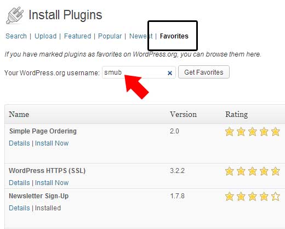
Task: Install Now the WordPress HTTPS (SSL) plugin
Action: [x=52, y=183]
